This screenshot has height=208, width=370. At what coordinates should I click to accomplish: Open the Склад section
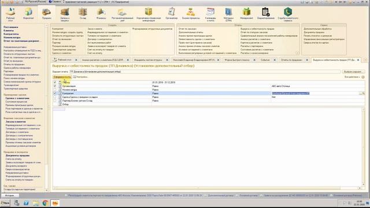click(83, 13)
